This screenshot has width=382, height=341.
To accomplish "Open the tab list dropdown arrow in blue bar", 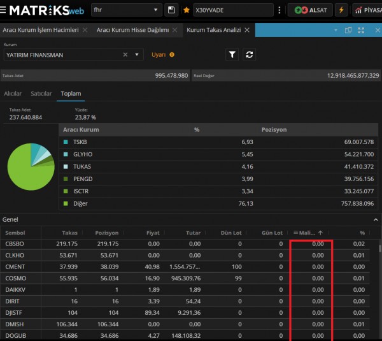I will (x=336, y=30).
